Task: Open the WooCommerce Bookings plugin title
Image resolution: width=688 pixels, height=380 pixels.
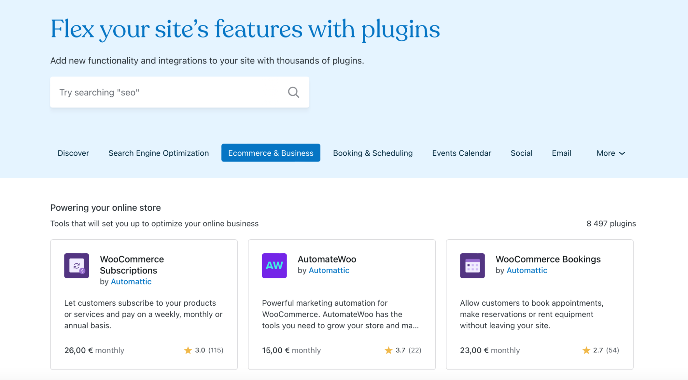Action: (x=548, y=259)
